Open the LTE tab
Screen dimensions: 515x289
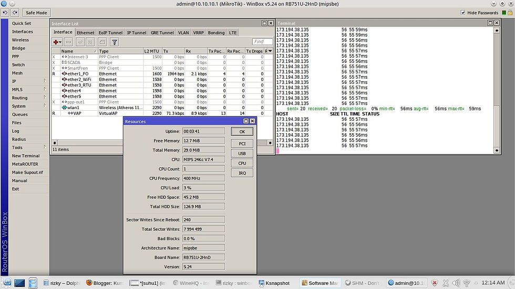tap(233, 33)
